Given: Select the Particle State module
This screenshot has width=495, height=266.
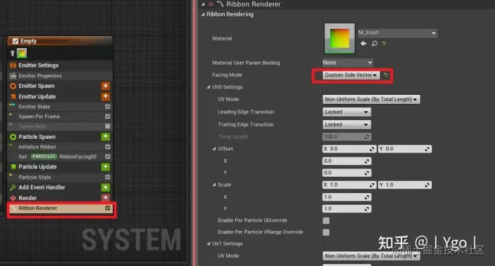Looking at the screenshot, I should [60, 177].
